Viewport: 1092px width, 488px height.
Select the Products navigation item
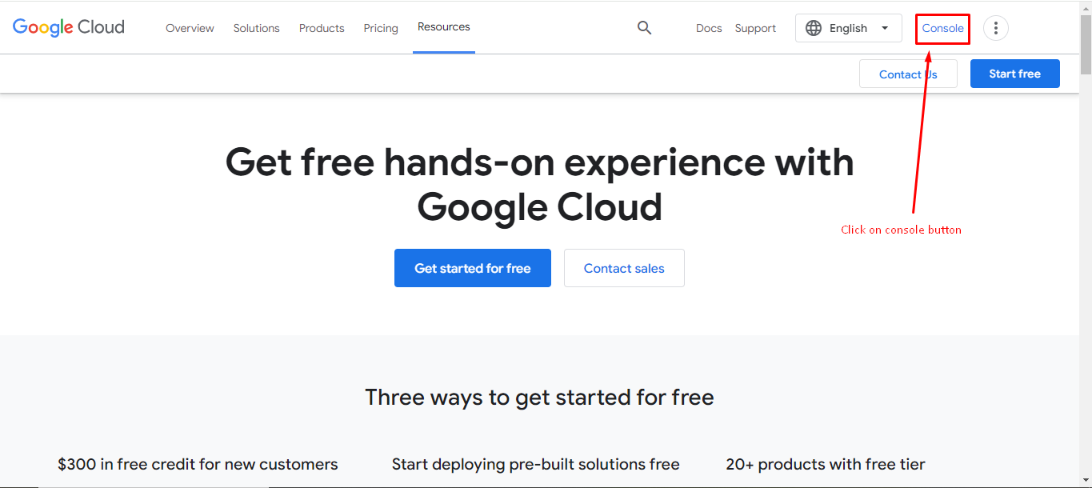(322, 28)
